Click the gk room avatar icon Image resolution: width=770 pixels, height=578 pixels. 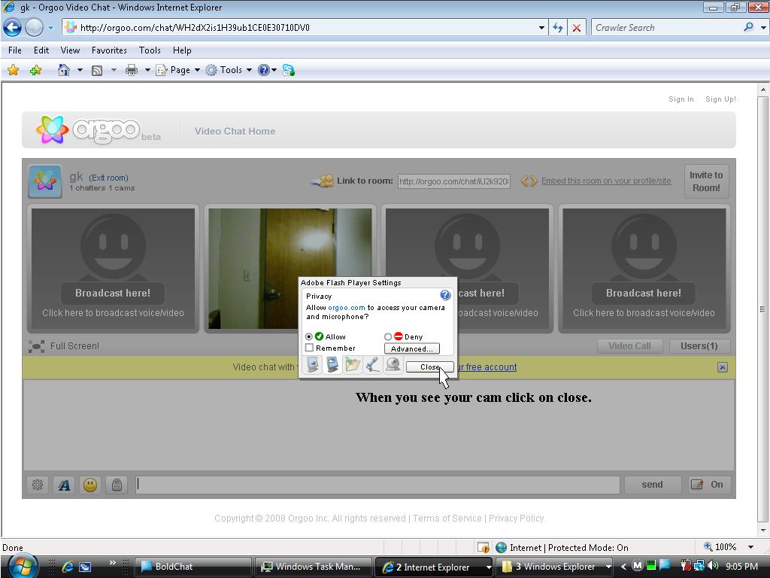point(45,181)
